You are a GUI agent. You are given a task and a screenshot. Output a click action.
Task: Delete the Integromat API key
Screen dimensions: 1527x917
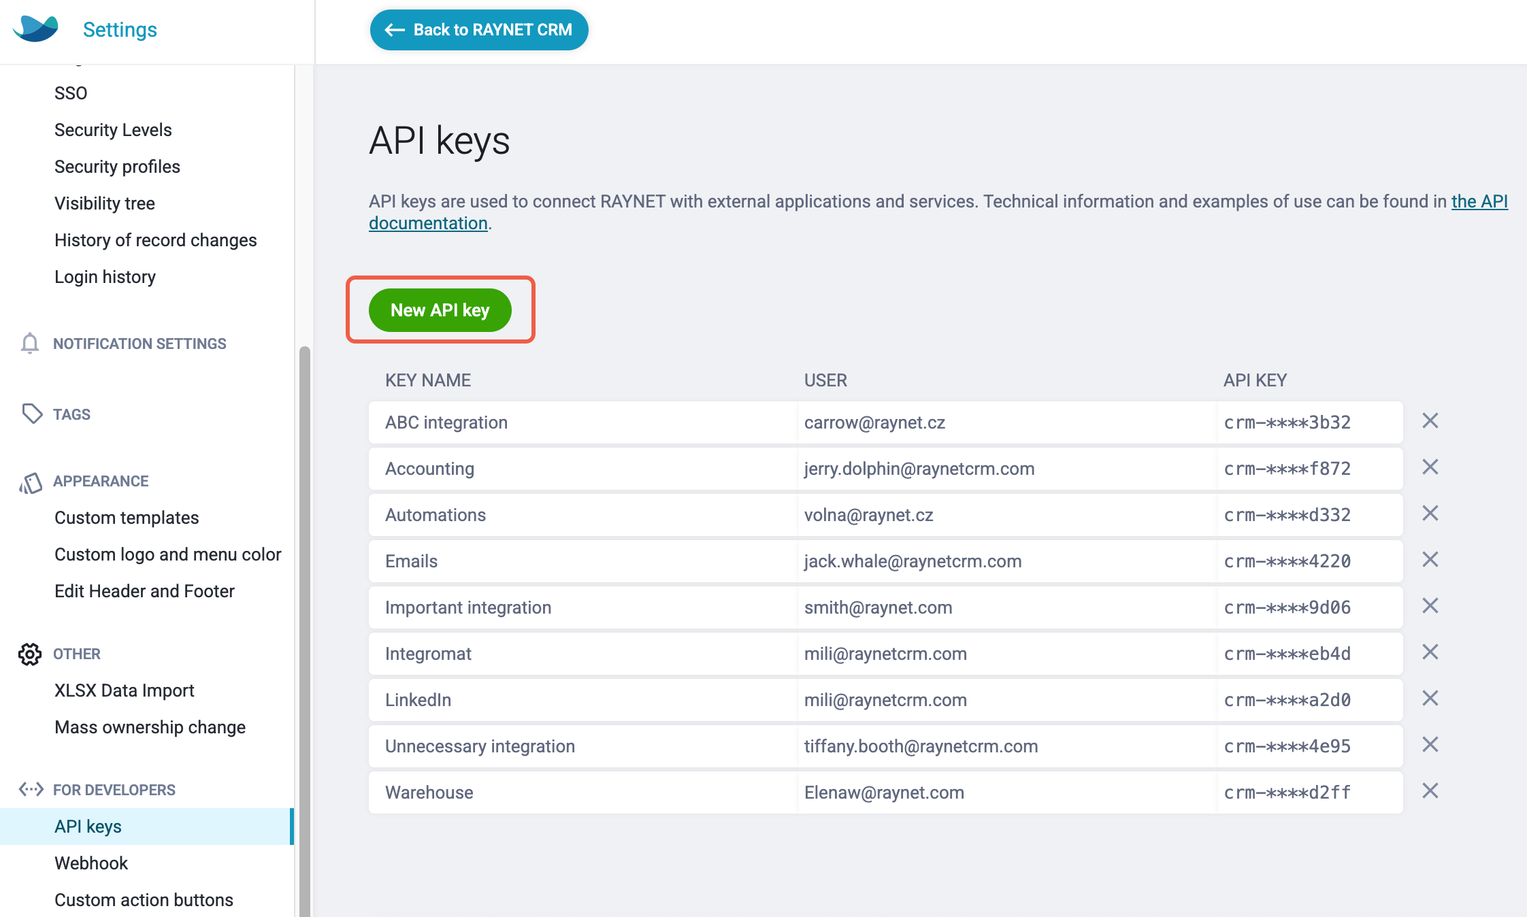1430,652
